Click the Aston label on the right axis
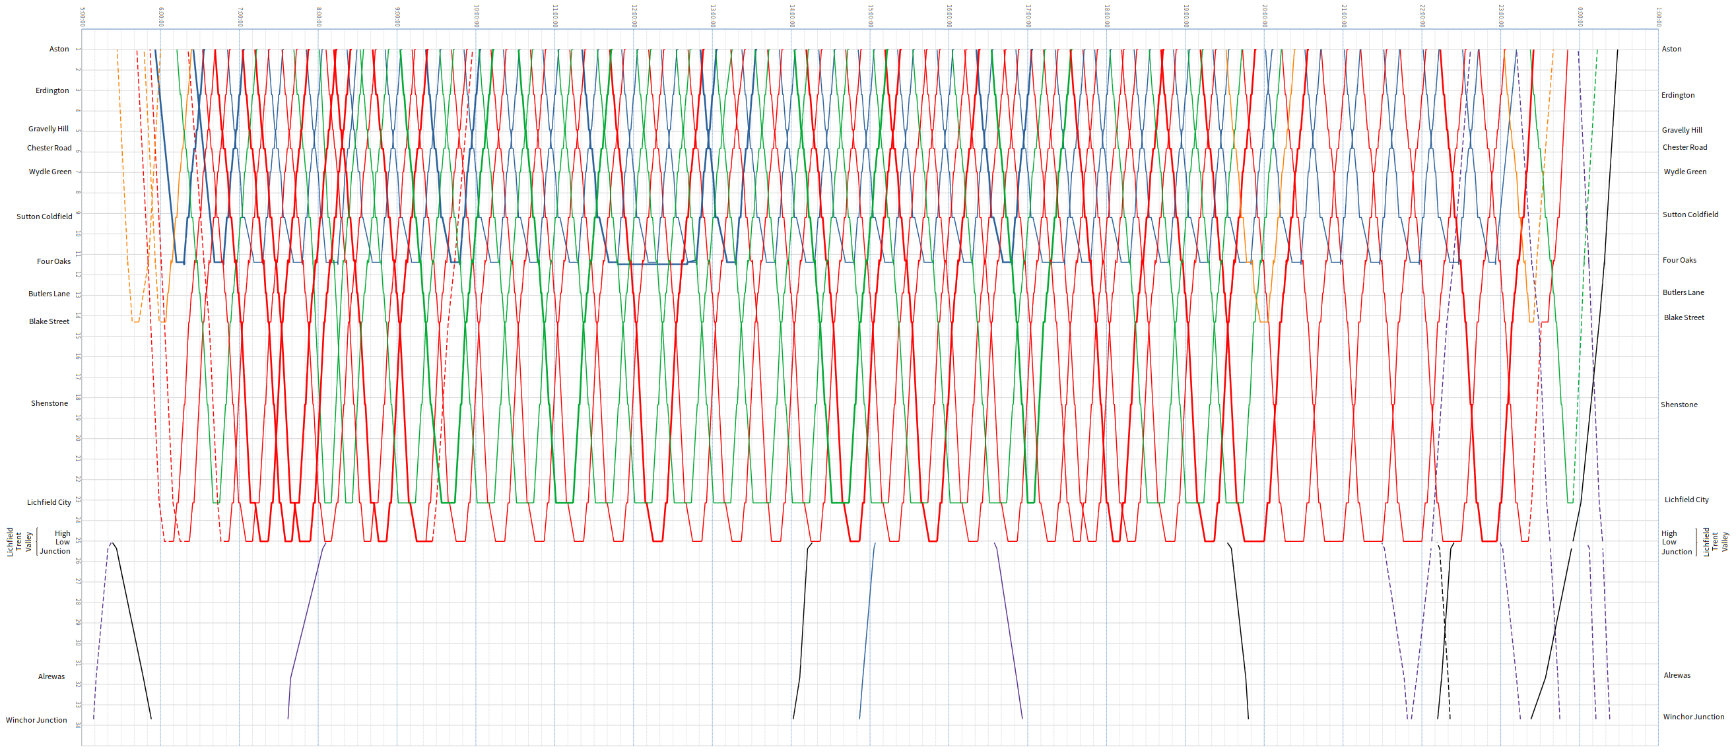Screen dimensions: 1736x753 tap(1671, 49)
